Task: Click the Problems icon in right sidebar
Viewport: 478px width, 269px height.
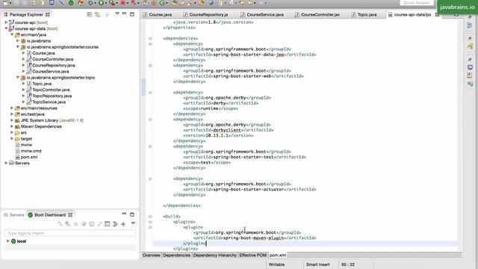Action: (x=470, y=75)
